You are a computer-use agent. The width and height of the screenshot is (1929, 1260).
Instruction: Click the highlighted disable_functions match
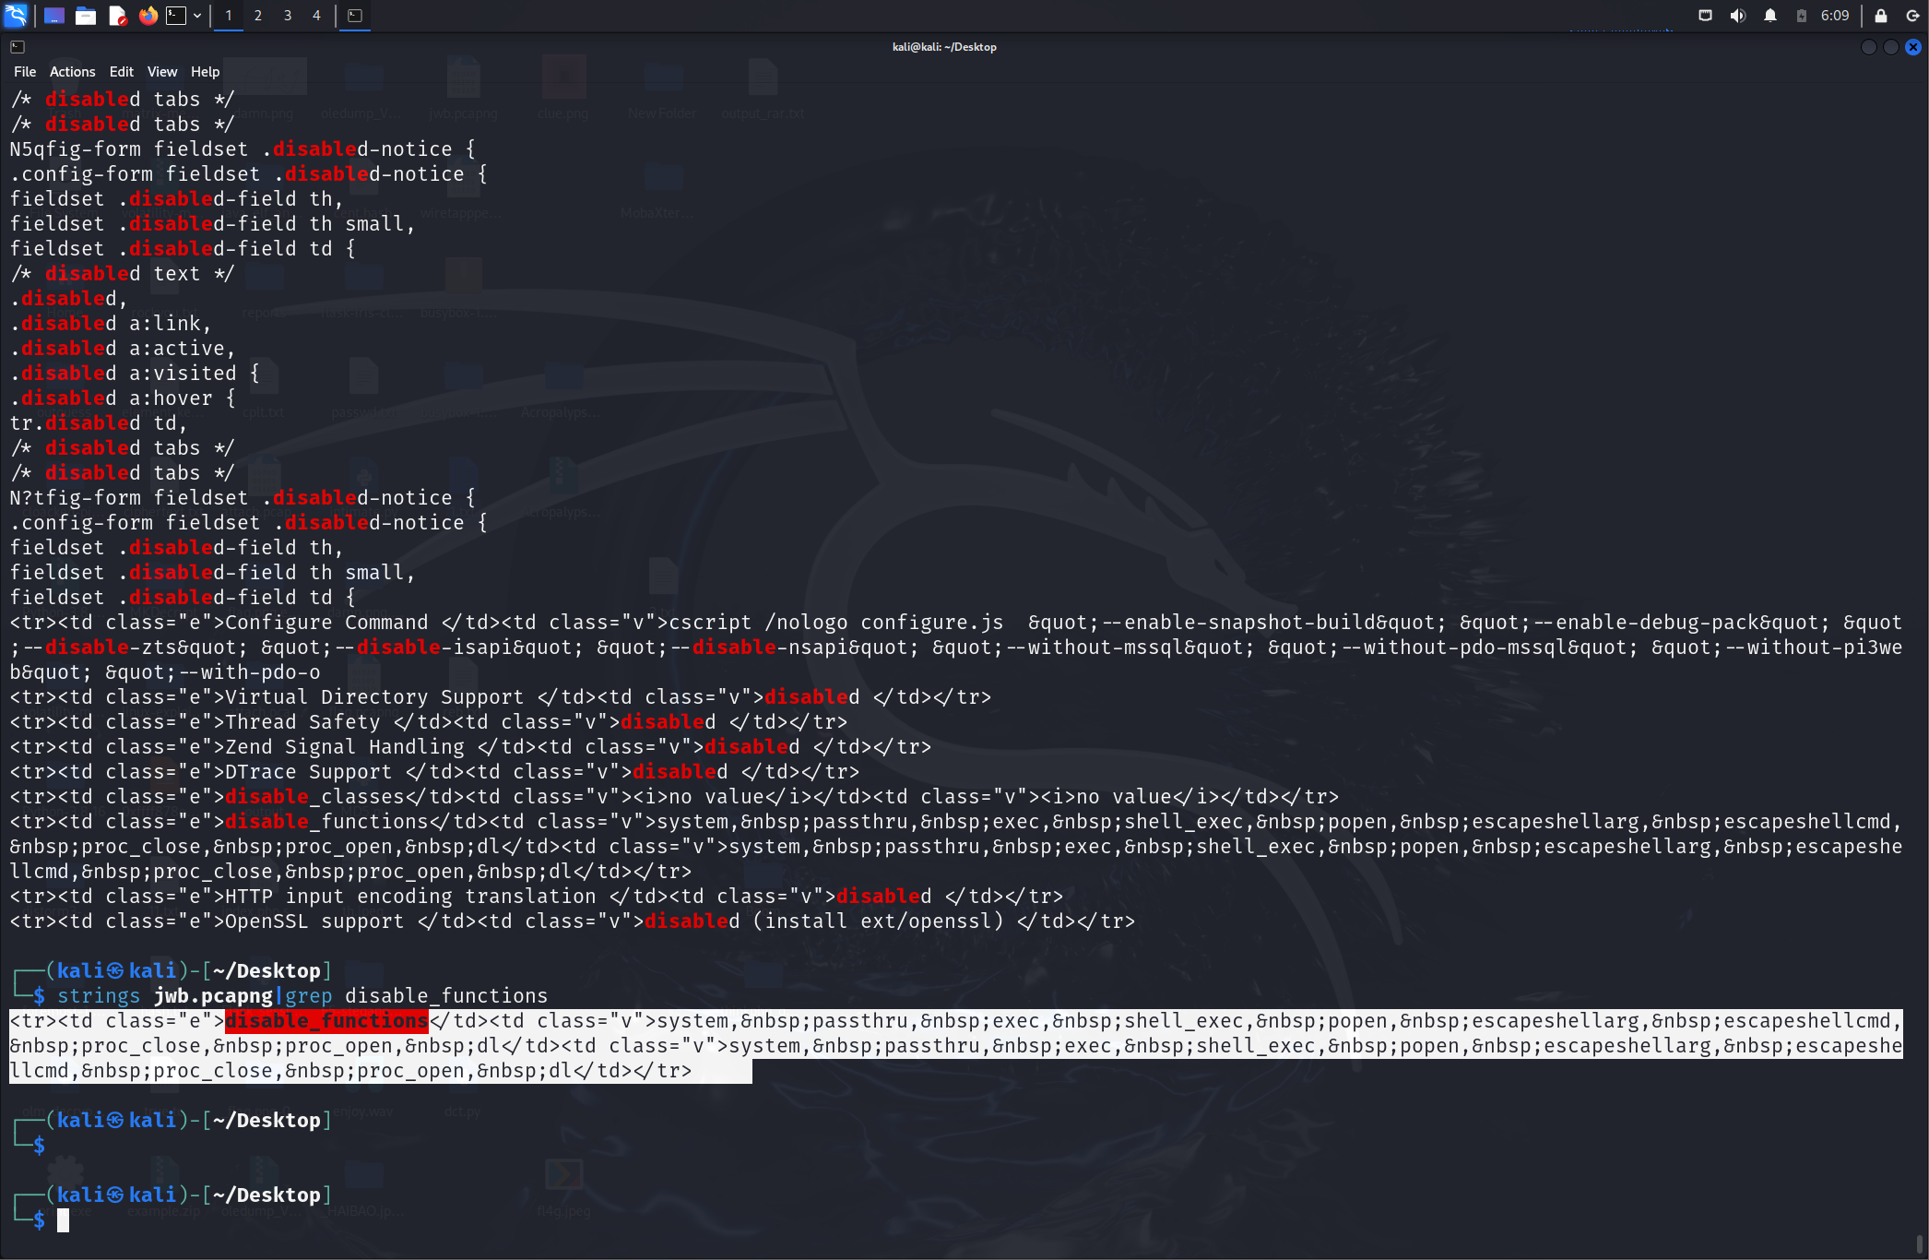pos(326,1021)
